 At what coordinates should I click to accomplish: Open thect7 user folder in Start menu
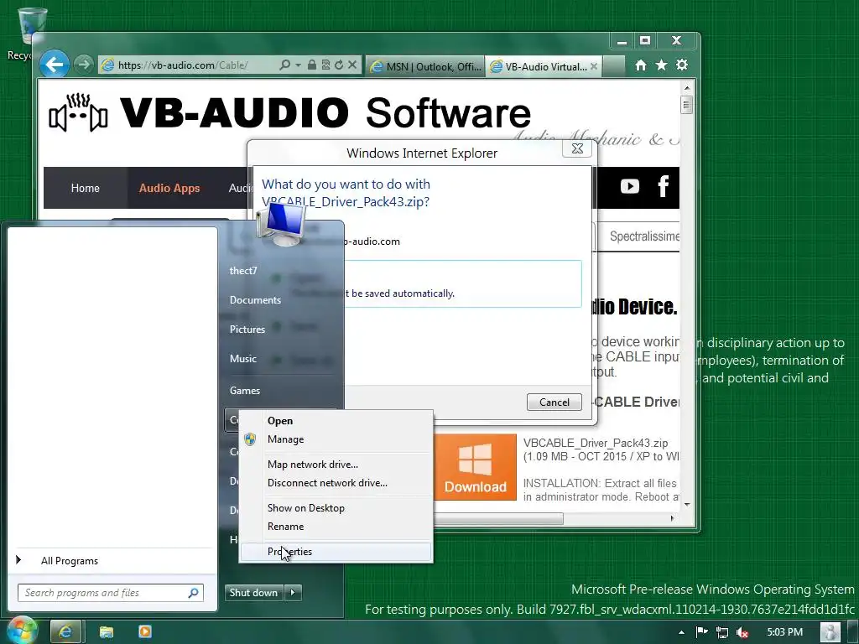(x=243, y=271)
